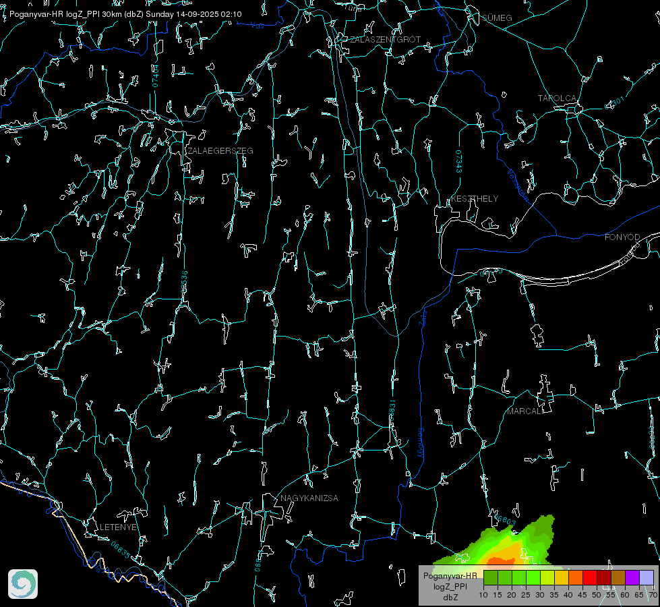
Task: Click the KESZTHELY town label
Action: coord(475,198)
